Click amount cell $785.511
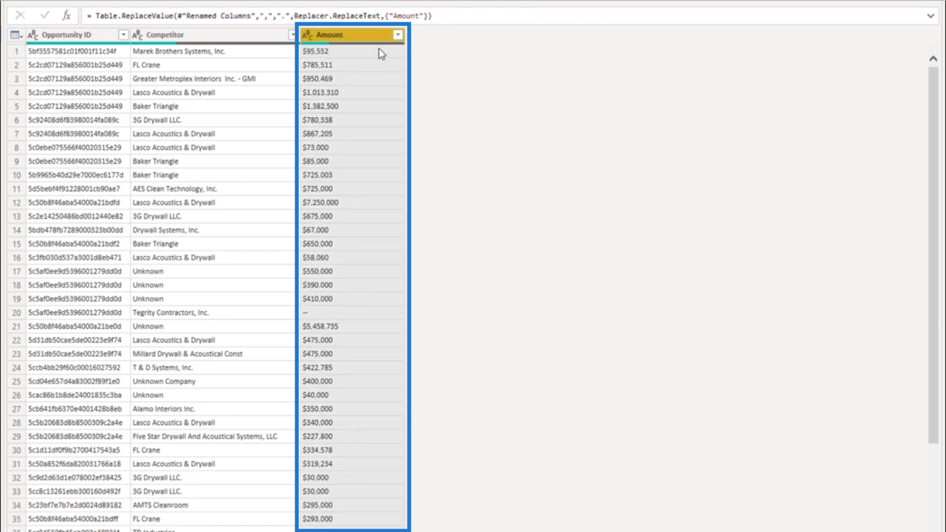This screenshot has height=532, width=946. (318, 65)
